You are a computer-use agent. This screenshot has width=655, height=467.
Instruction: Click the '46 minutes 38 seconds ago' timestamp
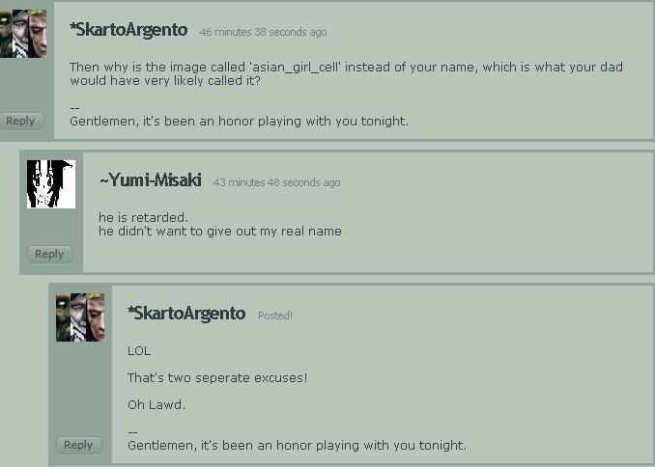(263, 32)
